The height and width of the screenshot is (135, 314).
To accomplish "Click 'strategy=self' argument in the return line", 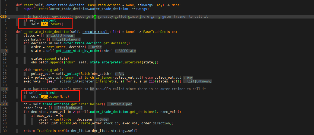I will point(124,131).
